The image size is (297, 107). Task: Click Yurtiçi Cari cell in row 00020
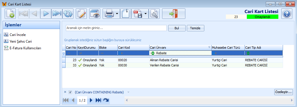(x=228, y=60)
